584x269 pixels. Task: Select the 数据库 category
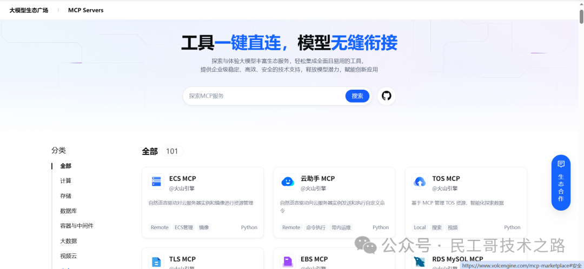coord(69,211)
